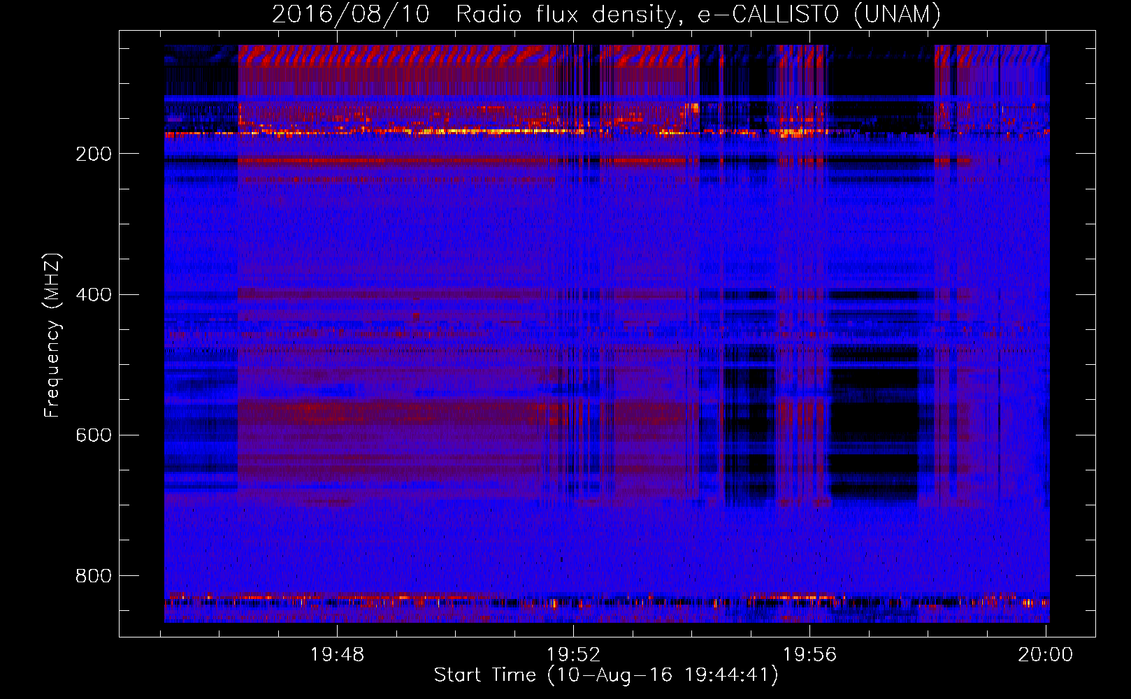Click the 19:48 time tick label
The image size is (1131, 699).
pos(338,654)
